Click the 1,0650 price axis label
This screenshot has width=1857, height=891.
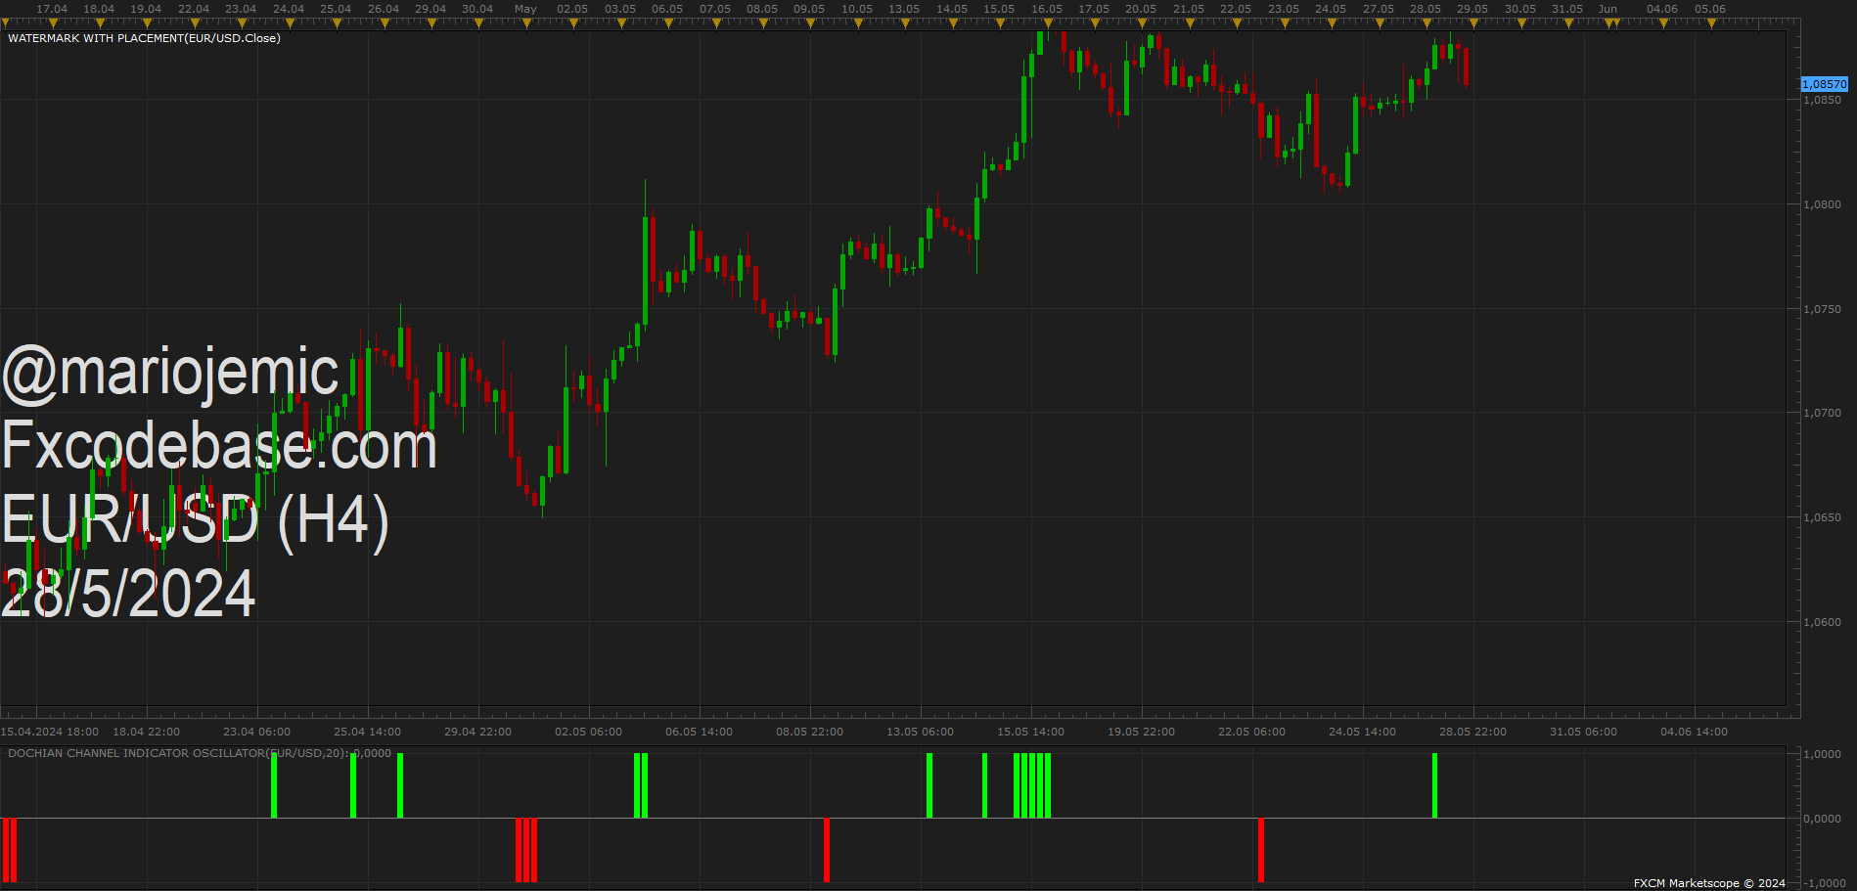[1823, 517]
